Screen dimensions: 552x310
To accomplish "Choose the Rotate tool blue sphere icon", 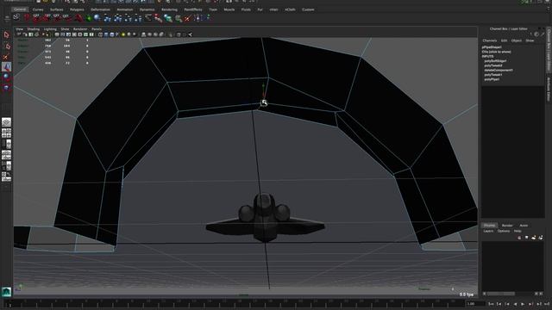I will (x=6, y=77).
